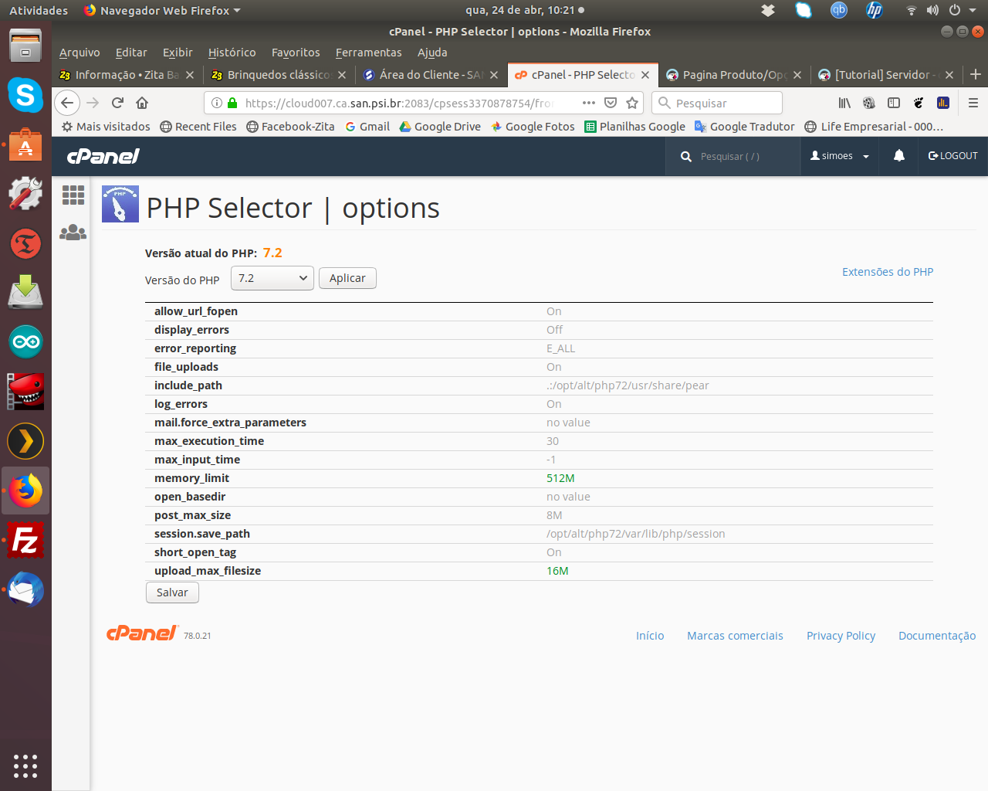Edit the upload_max_filesize value 16M
Viewport: 988px width, 791px height.
pos(557,571)
